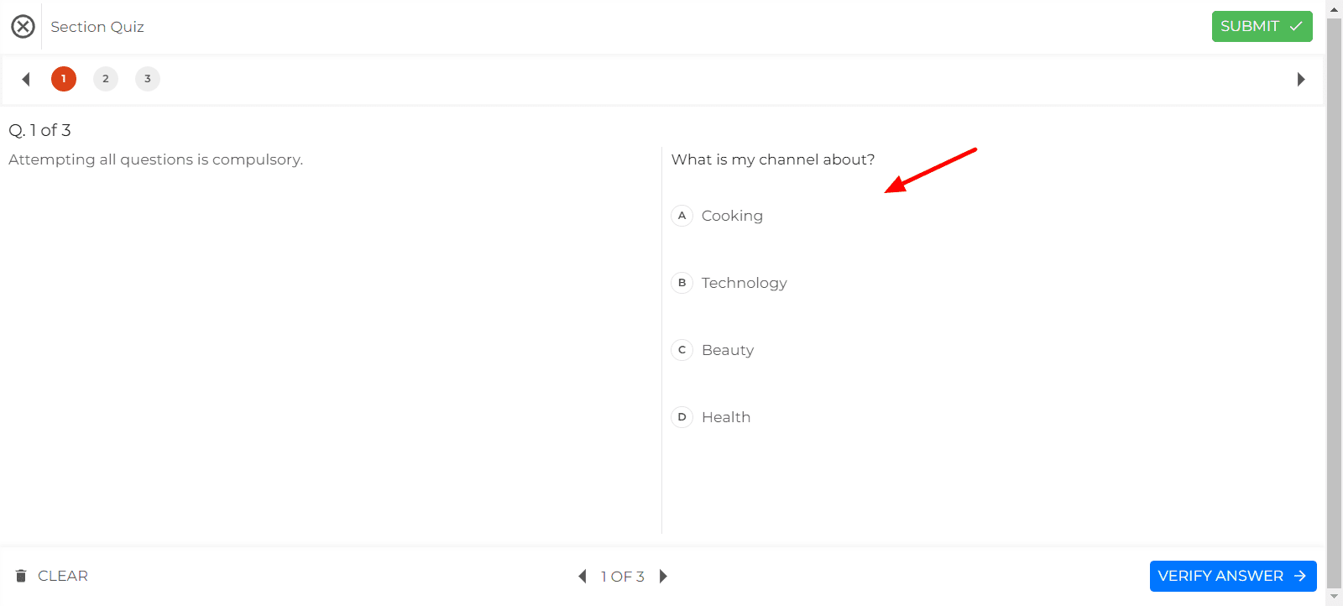This screenshot has height=606, width=1343.
Task: Jump to question 2 bubble
Action: [x=106, y=79]
